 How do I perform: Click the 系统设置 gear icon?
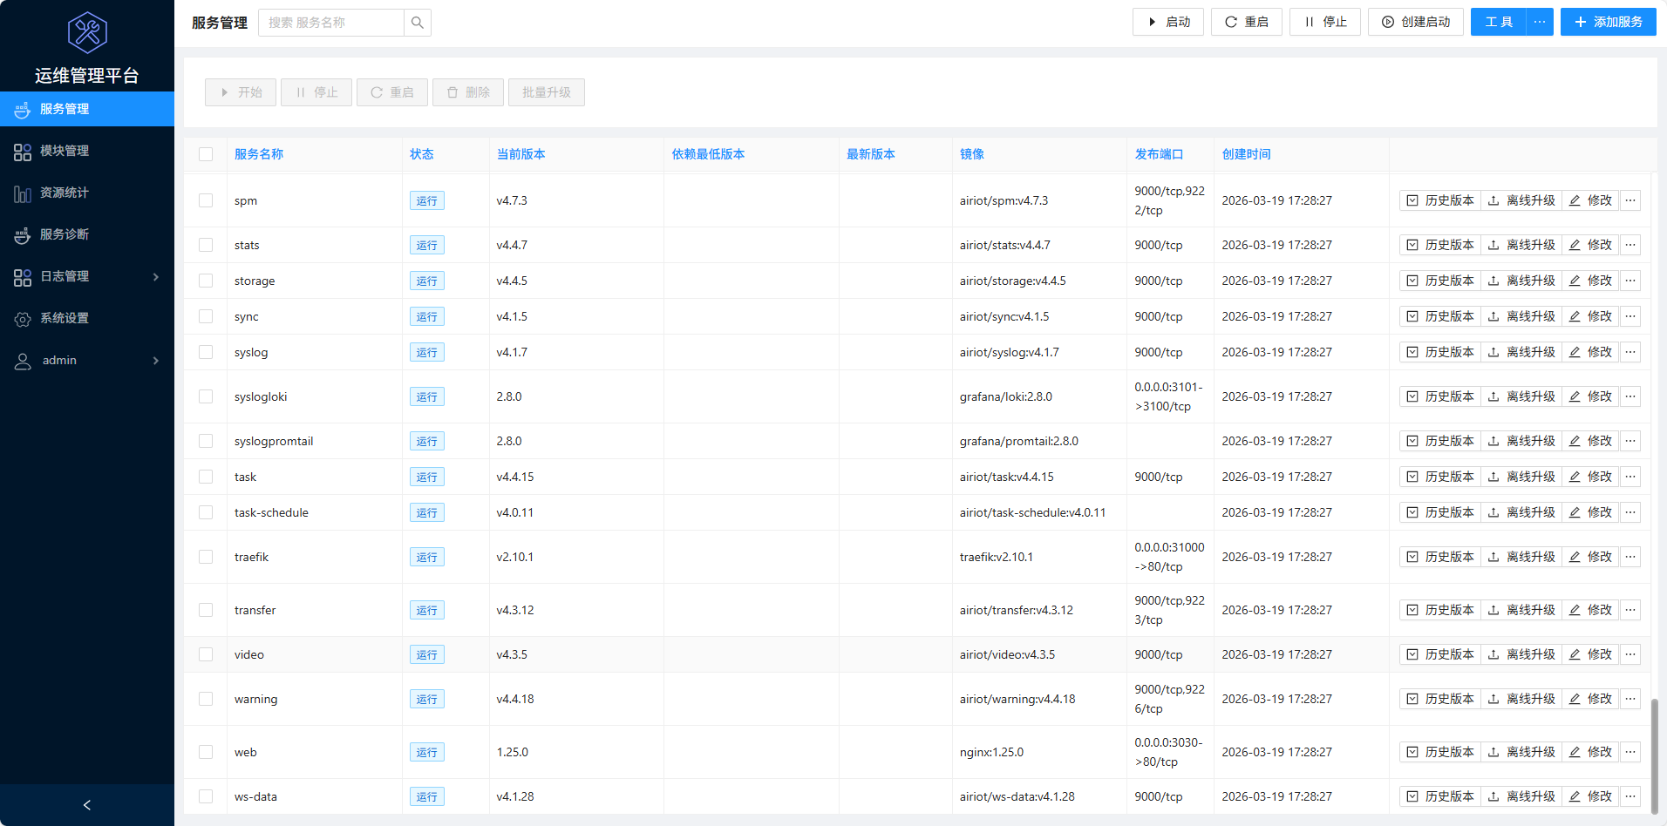(x=23, y=318)
